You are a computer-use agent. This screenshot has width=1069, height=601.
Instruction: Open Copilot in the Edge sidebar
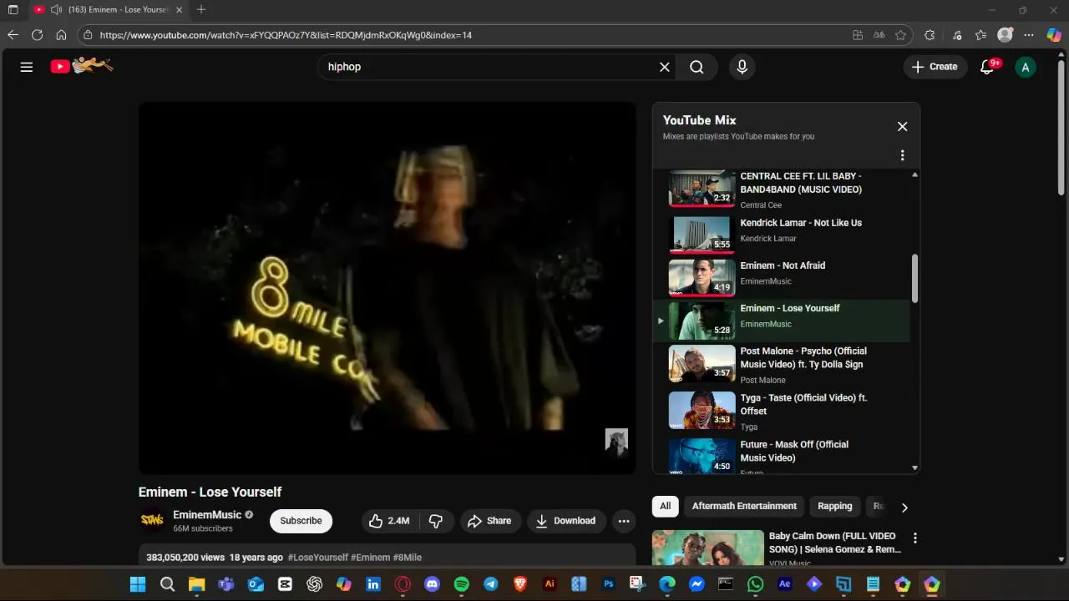[1054, 35]
